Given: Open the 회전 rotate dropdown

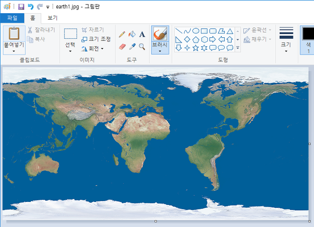Looking at the screenshot, I should coord(93,49).
